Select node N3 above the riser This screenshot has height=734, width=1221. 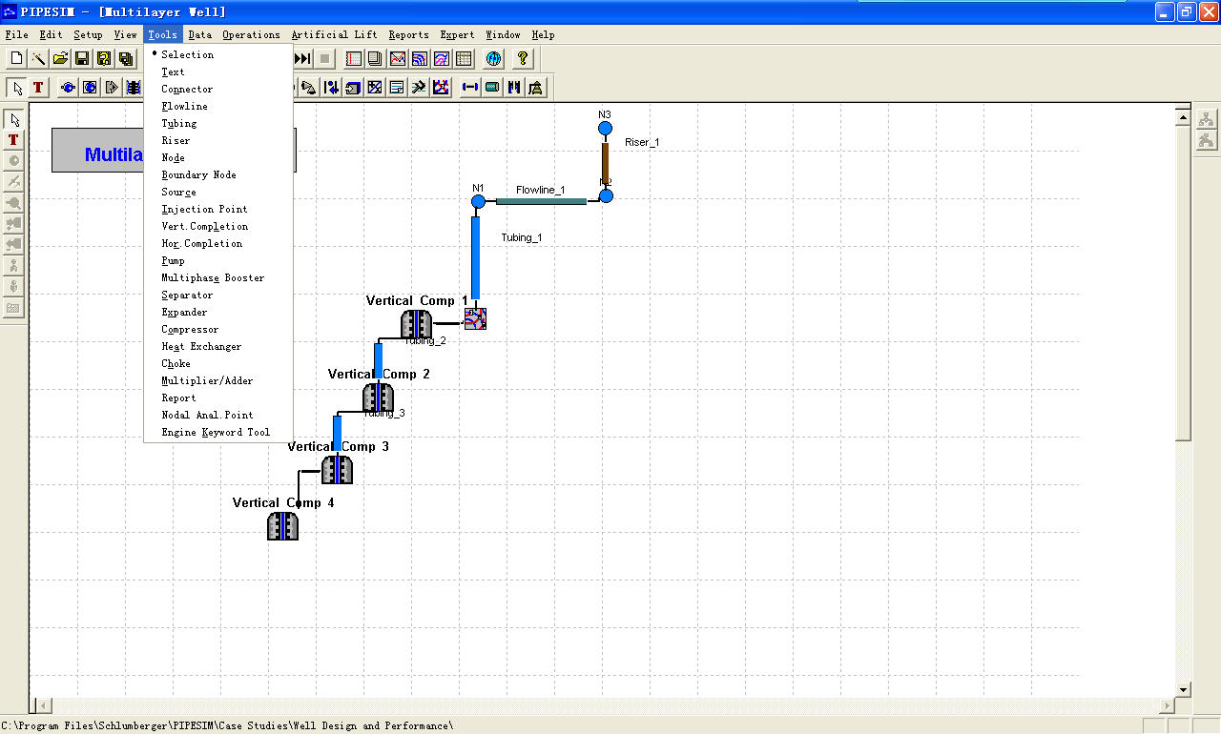(605, 129)
